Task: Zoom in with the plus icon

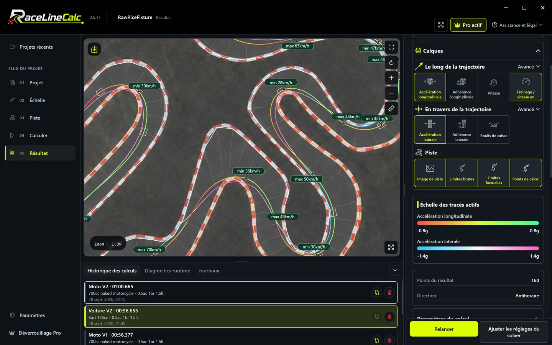Action: [391, 78]
